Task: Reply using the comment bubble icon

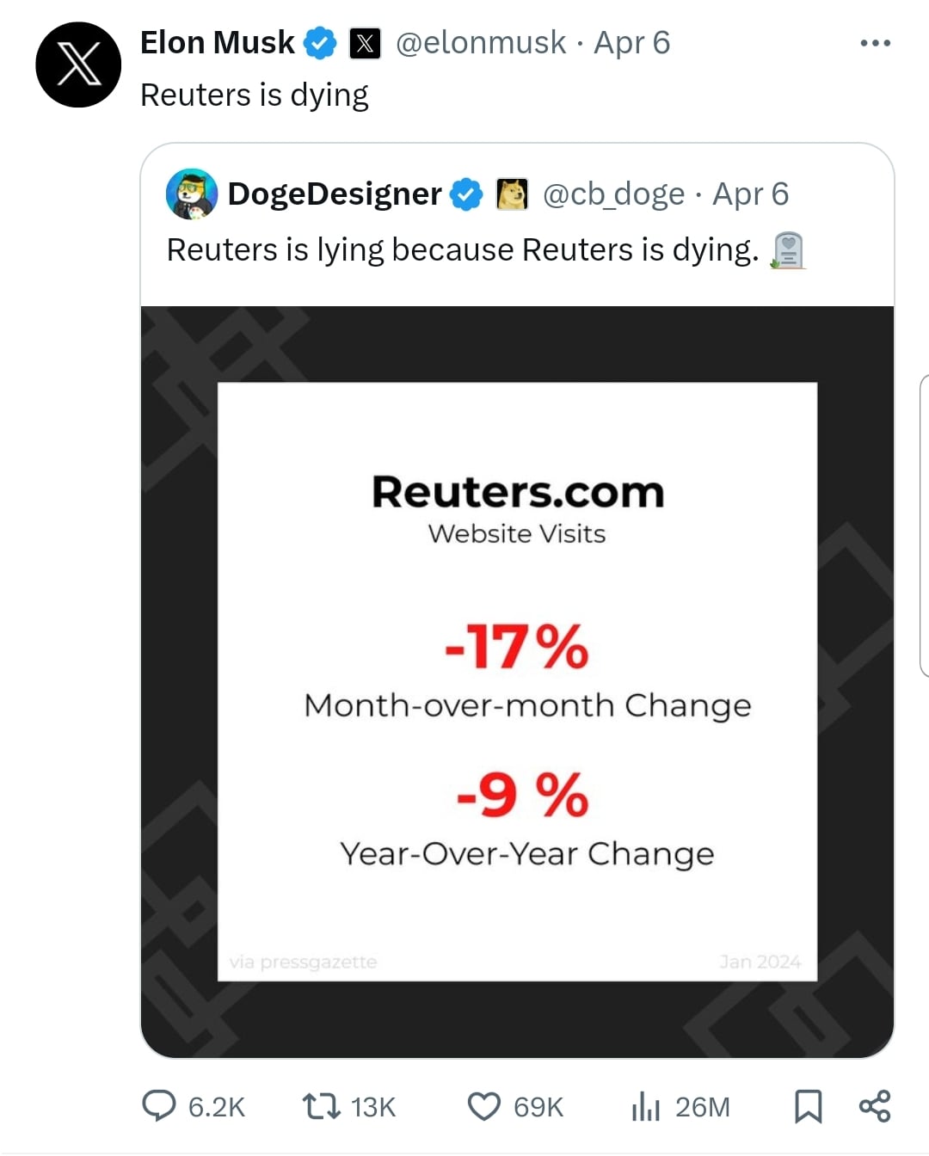Action: click(158, 1106)
